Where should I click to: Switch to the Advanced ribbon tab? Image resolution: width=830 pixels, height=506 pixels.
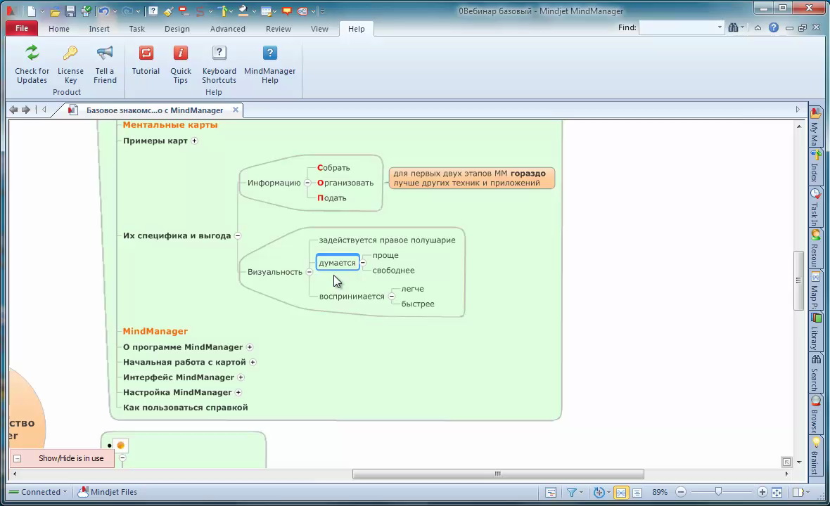coord(228,29)
